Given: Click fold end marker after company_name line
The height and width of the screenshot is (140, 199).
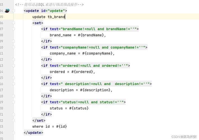Looking at the screenshot, I should coord(13,59).
